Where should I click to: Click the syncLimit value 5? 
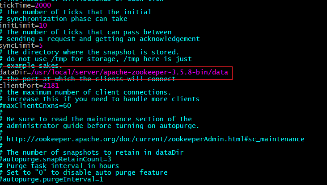(x=41, y=45)
